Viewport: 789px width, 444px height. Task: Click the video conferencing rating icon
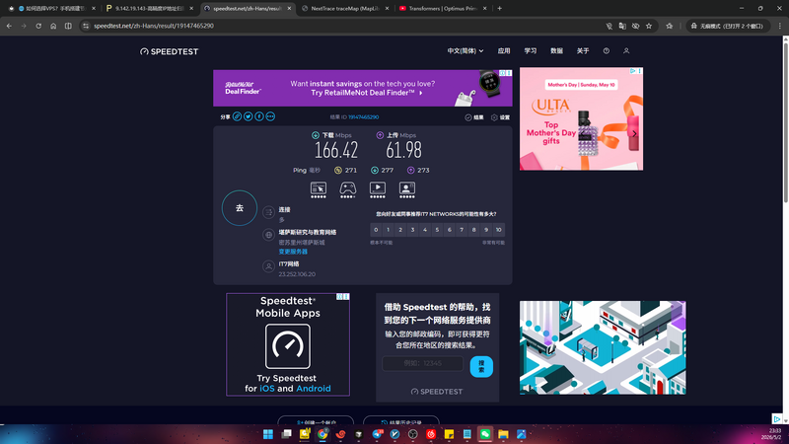coord(407,188)
